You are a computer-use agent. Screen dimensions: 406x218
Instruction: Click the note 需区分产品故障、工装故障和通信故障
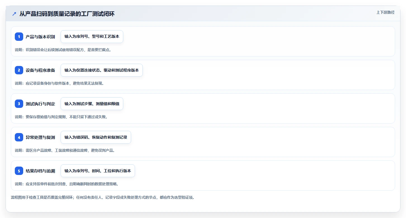point(65,150)
